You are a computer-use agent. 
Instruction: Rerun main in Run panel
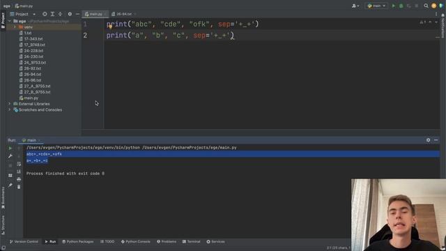click(x=10, y=149)
